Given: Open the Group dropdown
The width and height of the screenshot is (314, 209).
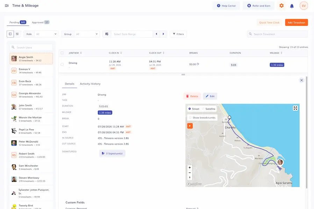Looking at the screenshot, I should coord(87,34).
